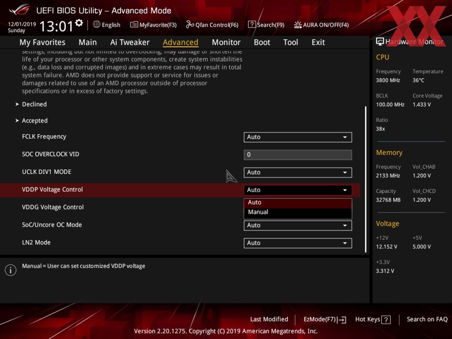Image resolution: width=452 pixels, height=339 pixels.
Task: Click the +12V 12.152 V reading
Action: pyautogui.click(x=387, y=247)
